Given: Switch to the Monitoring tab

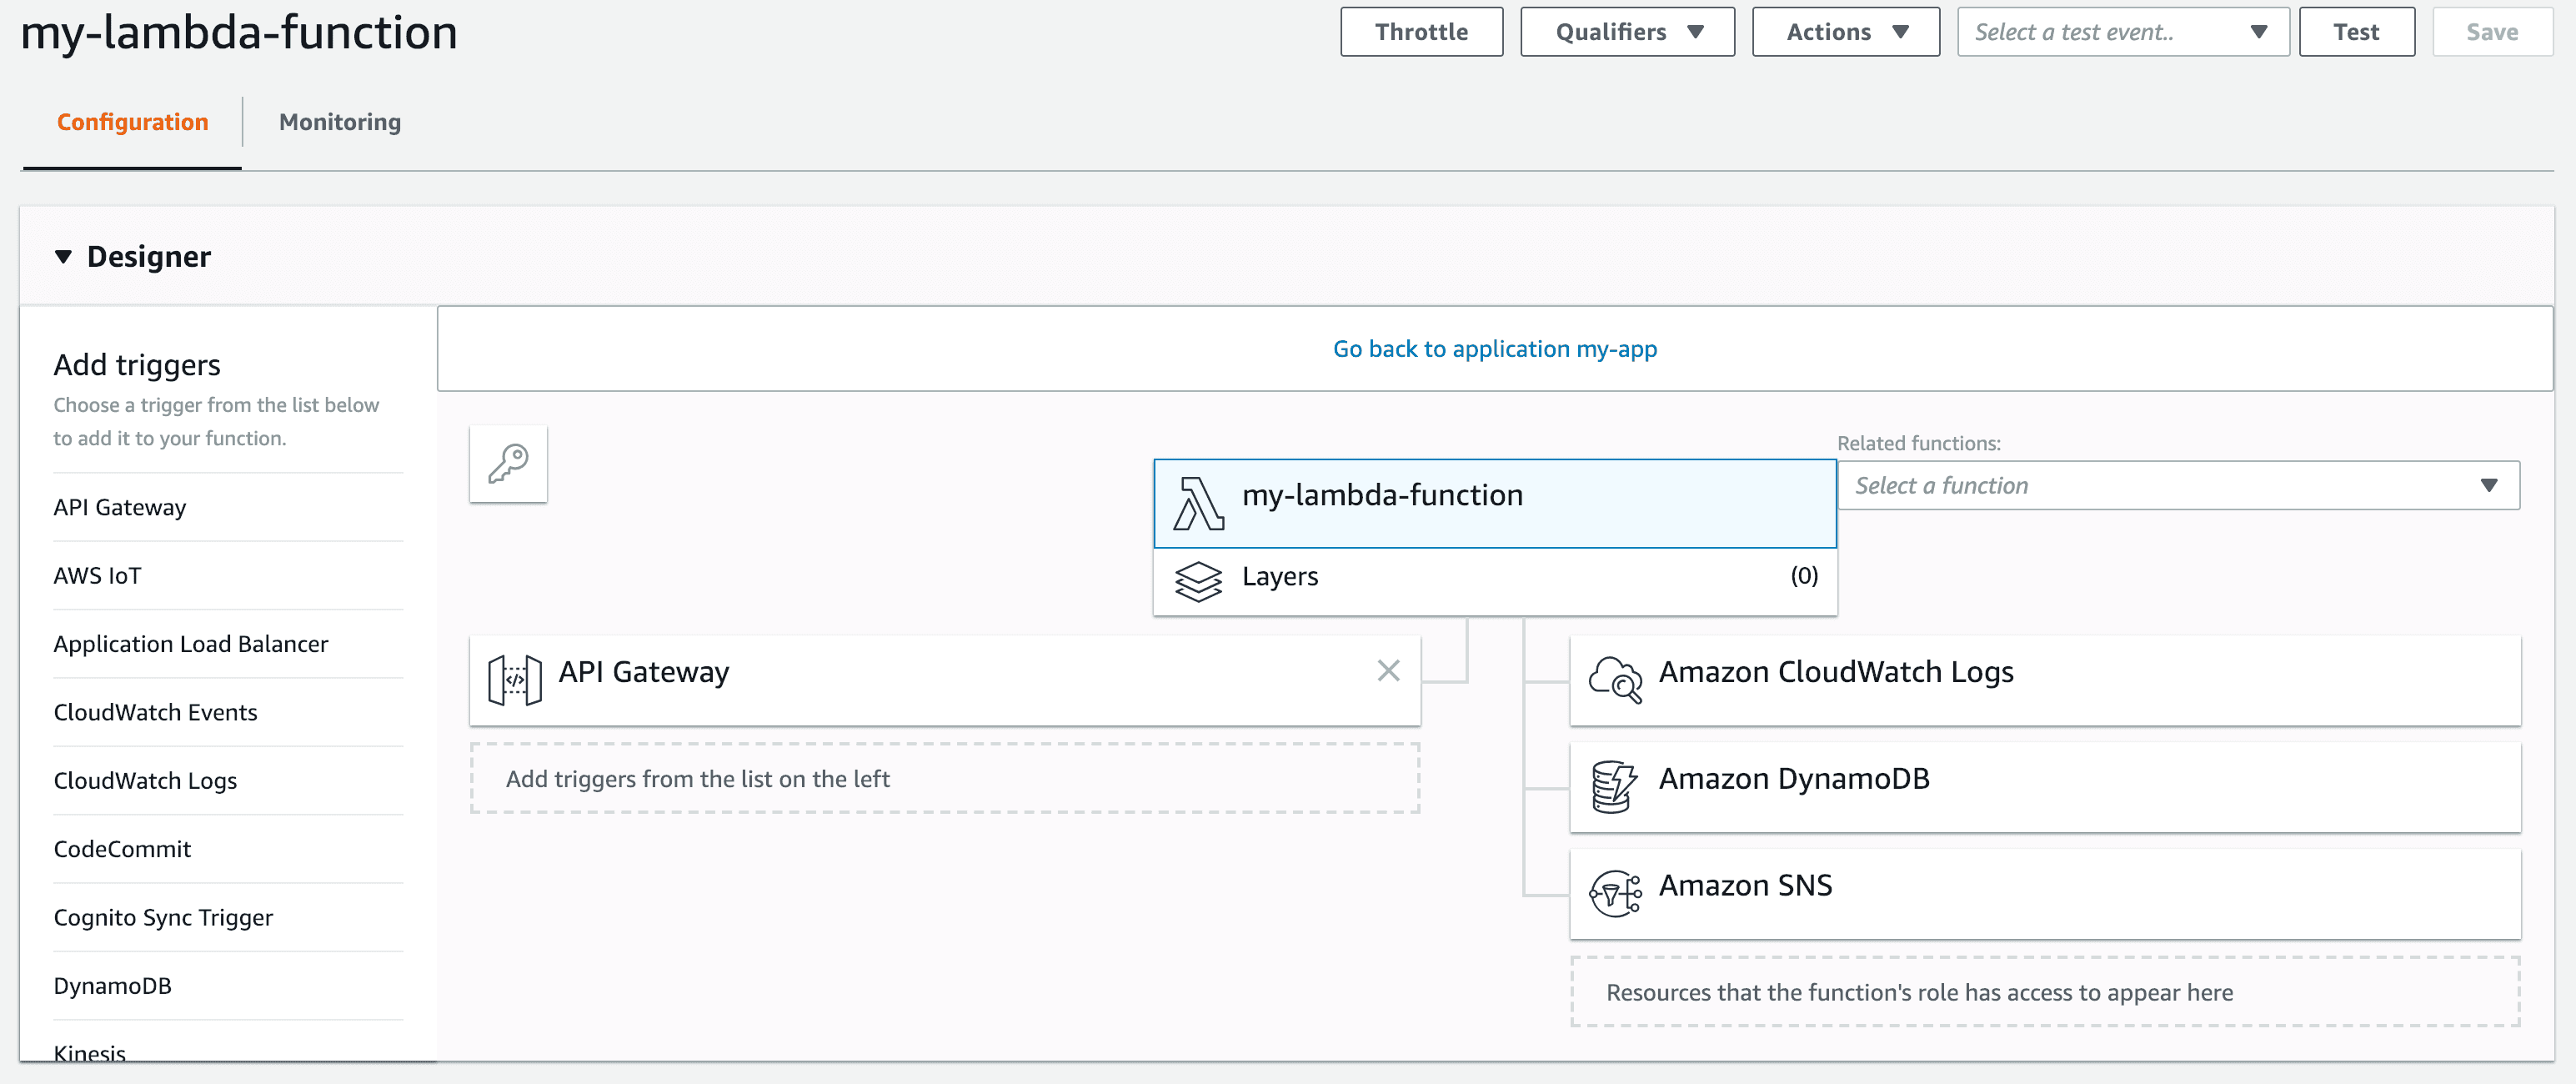Looking at the screenshot, I should click(x=339, y=122).
